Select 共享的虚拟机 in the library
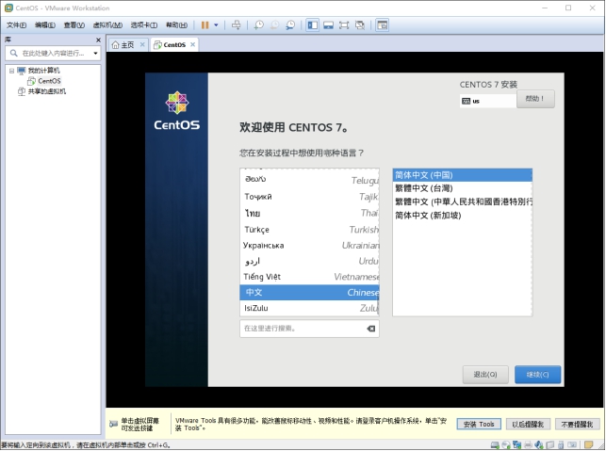 [x=42, y=91]
